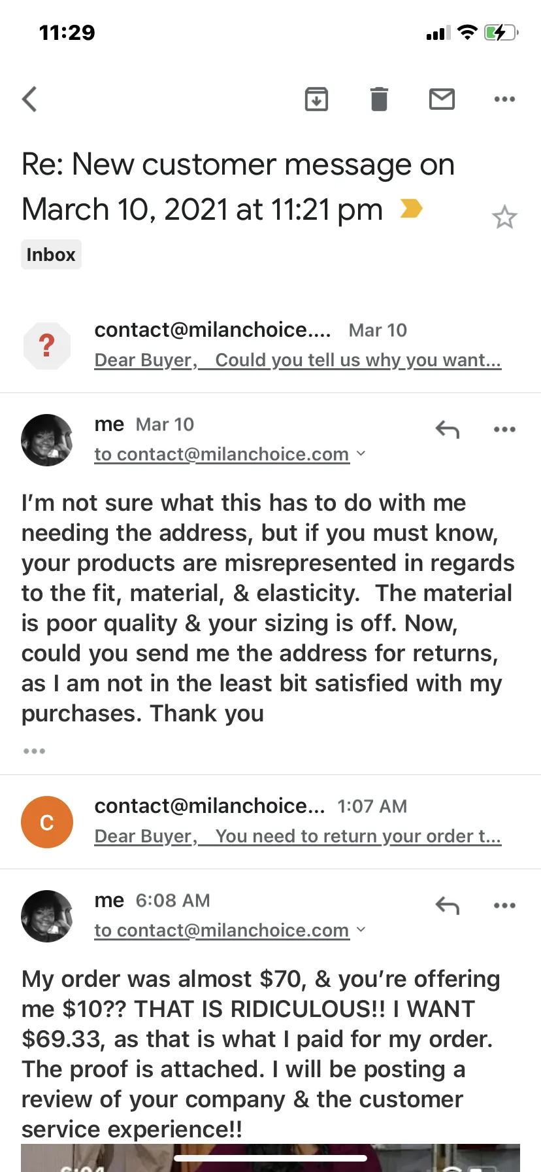Archive this email conversation
541x1172 pixels.
[x=316, y=99]
